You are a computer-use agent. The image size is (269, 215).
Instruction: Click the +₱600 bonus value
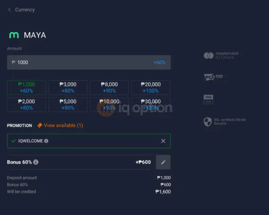143,162
